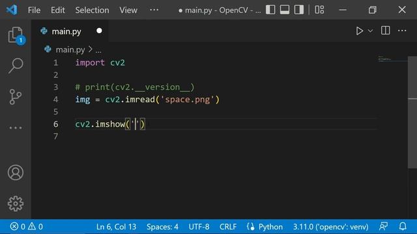The image size is (417, 234).
Task: Open the Edit menu
Action: tap(58, 10)
